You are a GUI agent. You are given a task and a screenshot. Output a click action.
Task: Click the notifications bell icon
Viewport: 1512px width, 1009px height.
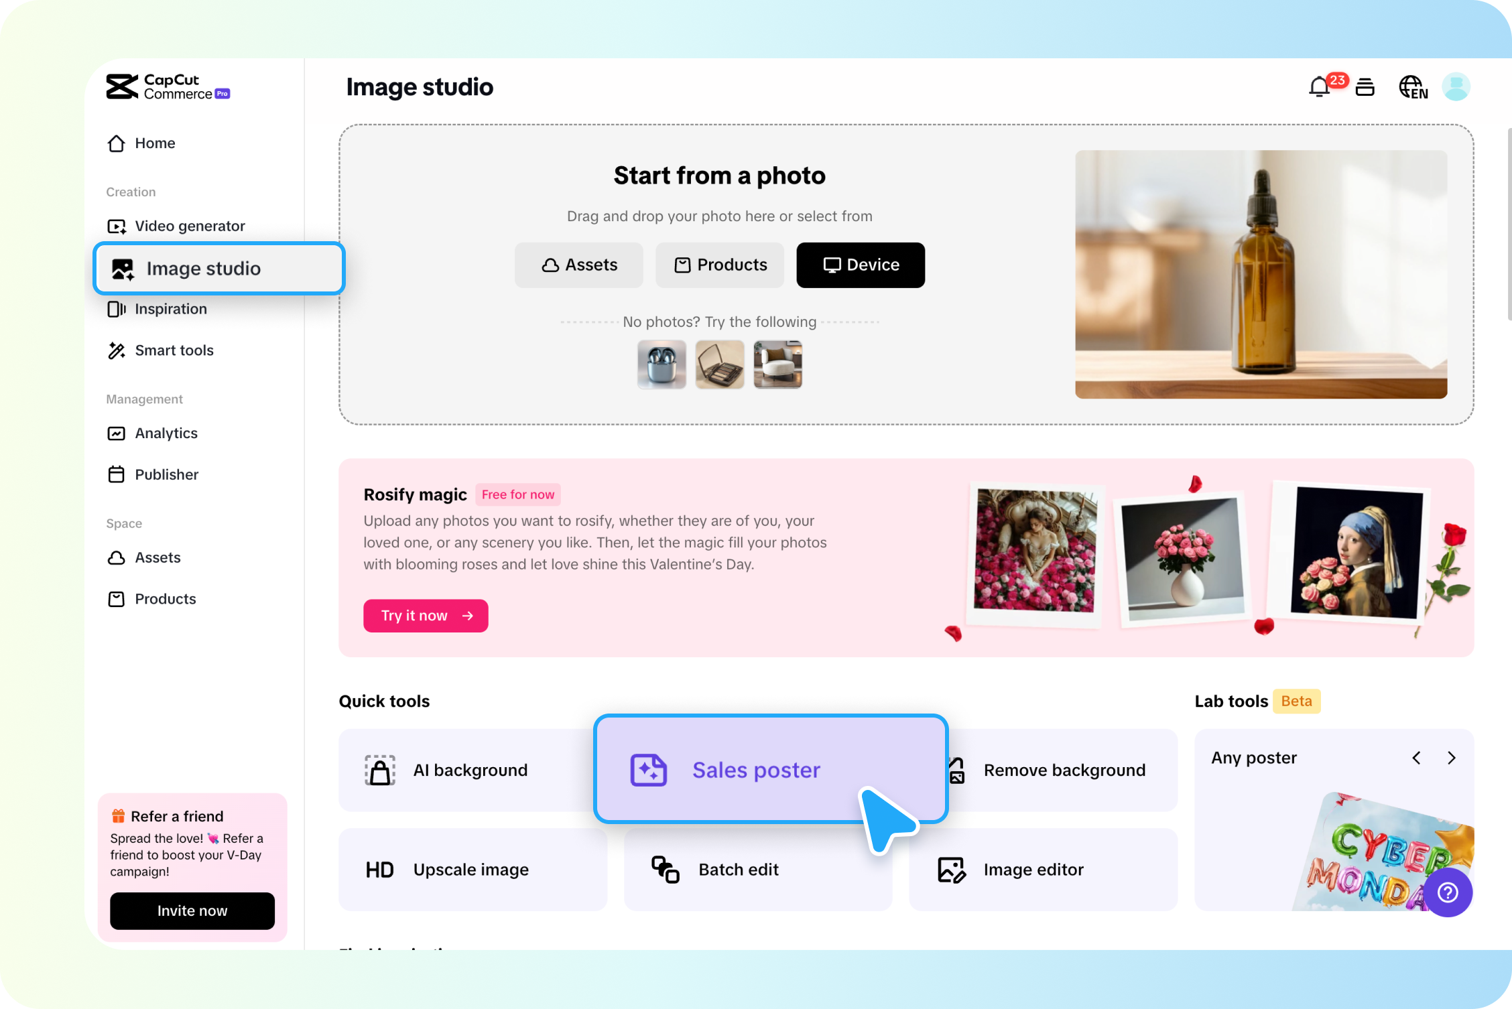[1320, 86]
